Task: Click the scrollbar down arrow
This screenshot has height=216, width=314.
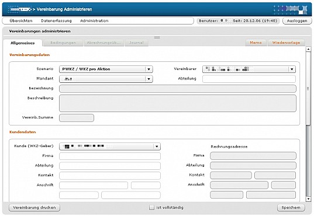Action: tap(308, 199)
